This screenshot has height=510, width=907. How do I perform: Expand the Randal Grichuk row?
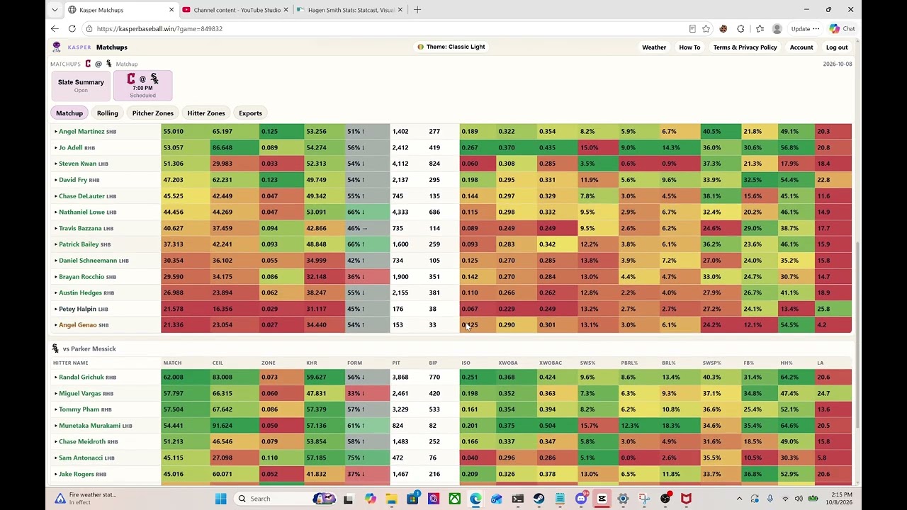(x=56, y=378)
